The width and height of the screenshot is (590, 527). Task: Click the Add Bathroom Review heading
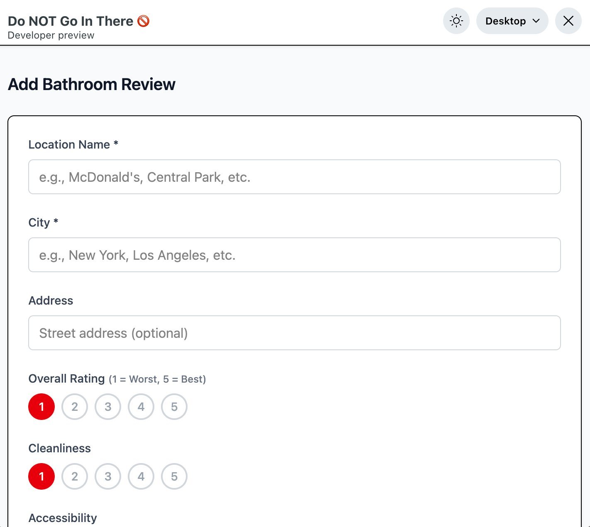pos(92,84)
